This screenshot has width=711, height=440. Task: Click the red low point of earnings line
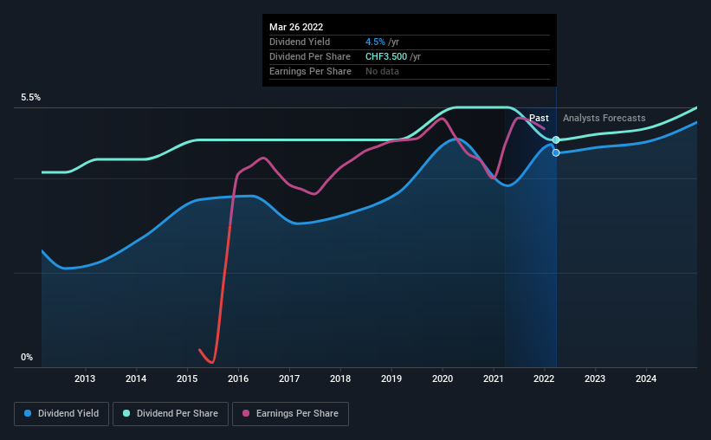pyautogui.click(x=211, y=361)
